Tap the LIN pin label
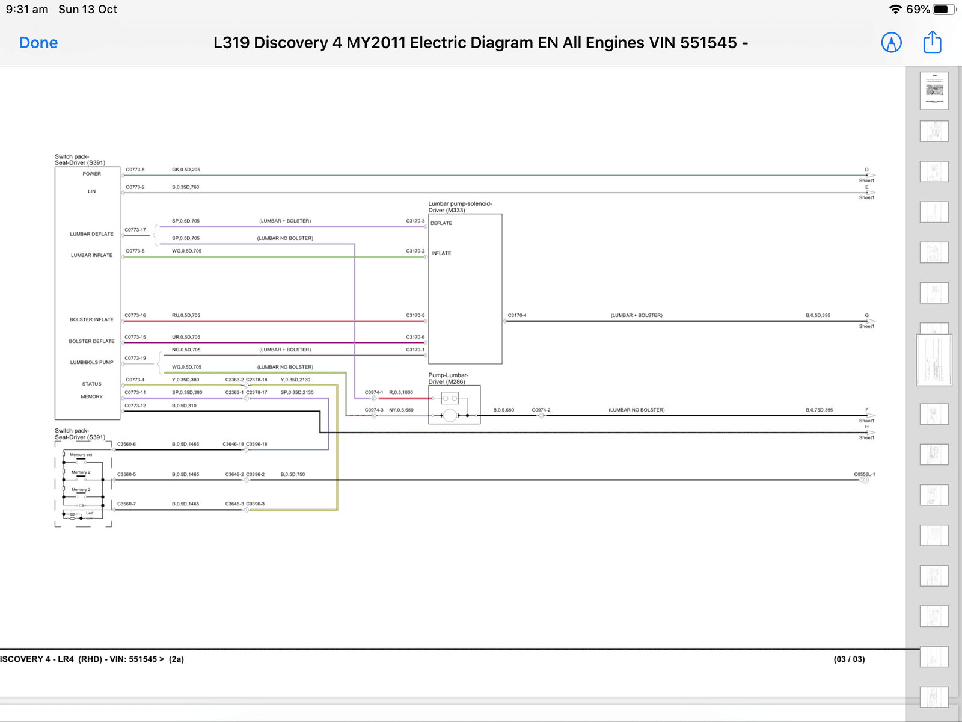The height and width of the screenshot is (722, 962). 91,191
